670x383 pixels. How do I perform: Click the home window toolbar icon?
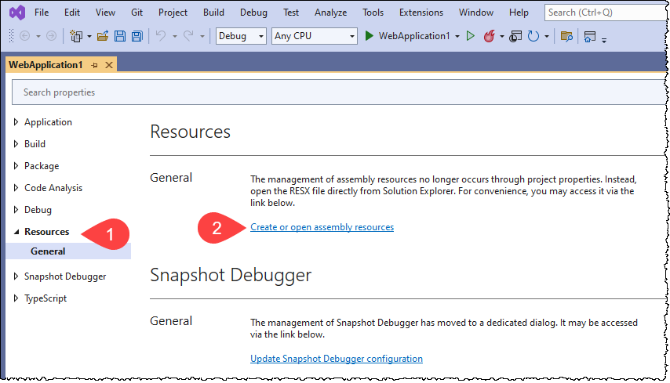click(x=590, y=37)
